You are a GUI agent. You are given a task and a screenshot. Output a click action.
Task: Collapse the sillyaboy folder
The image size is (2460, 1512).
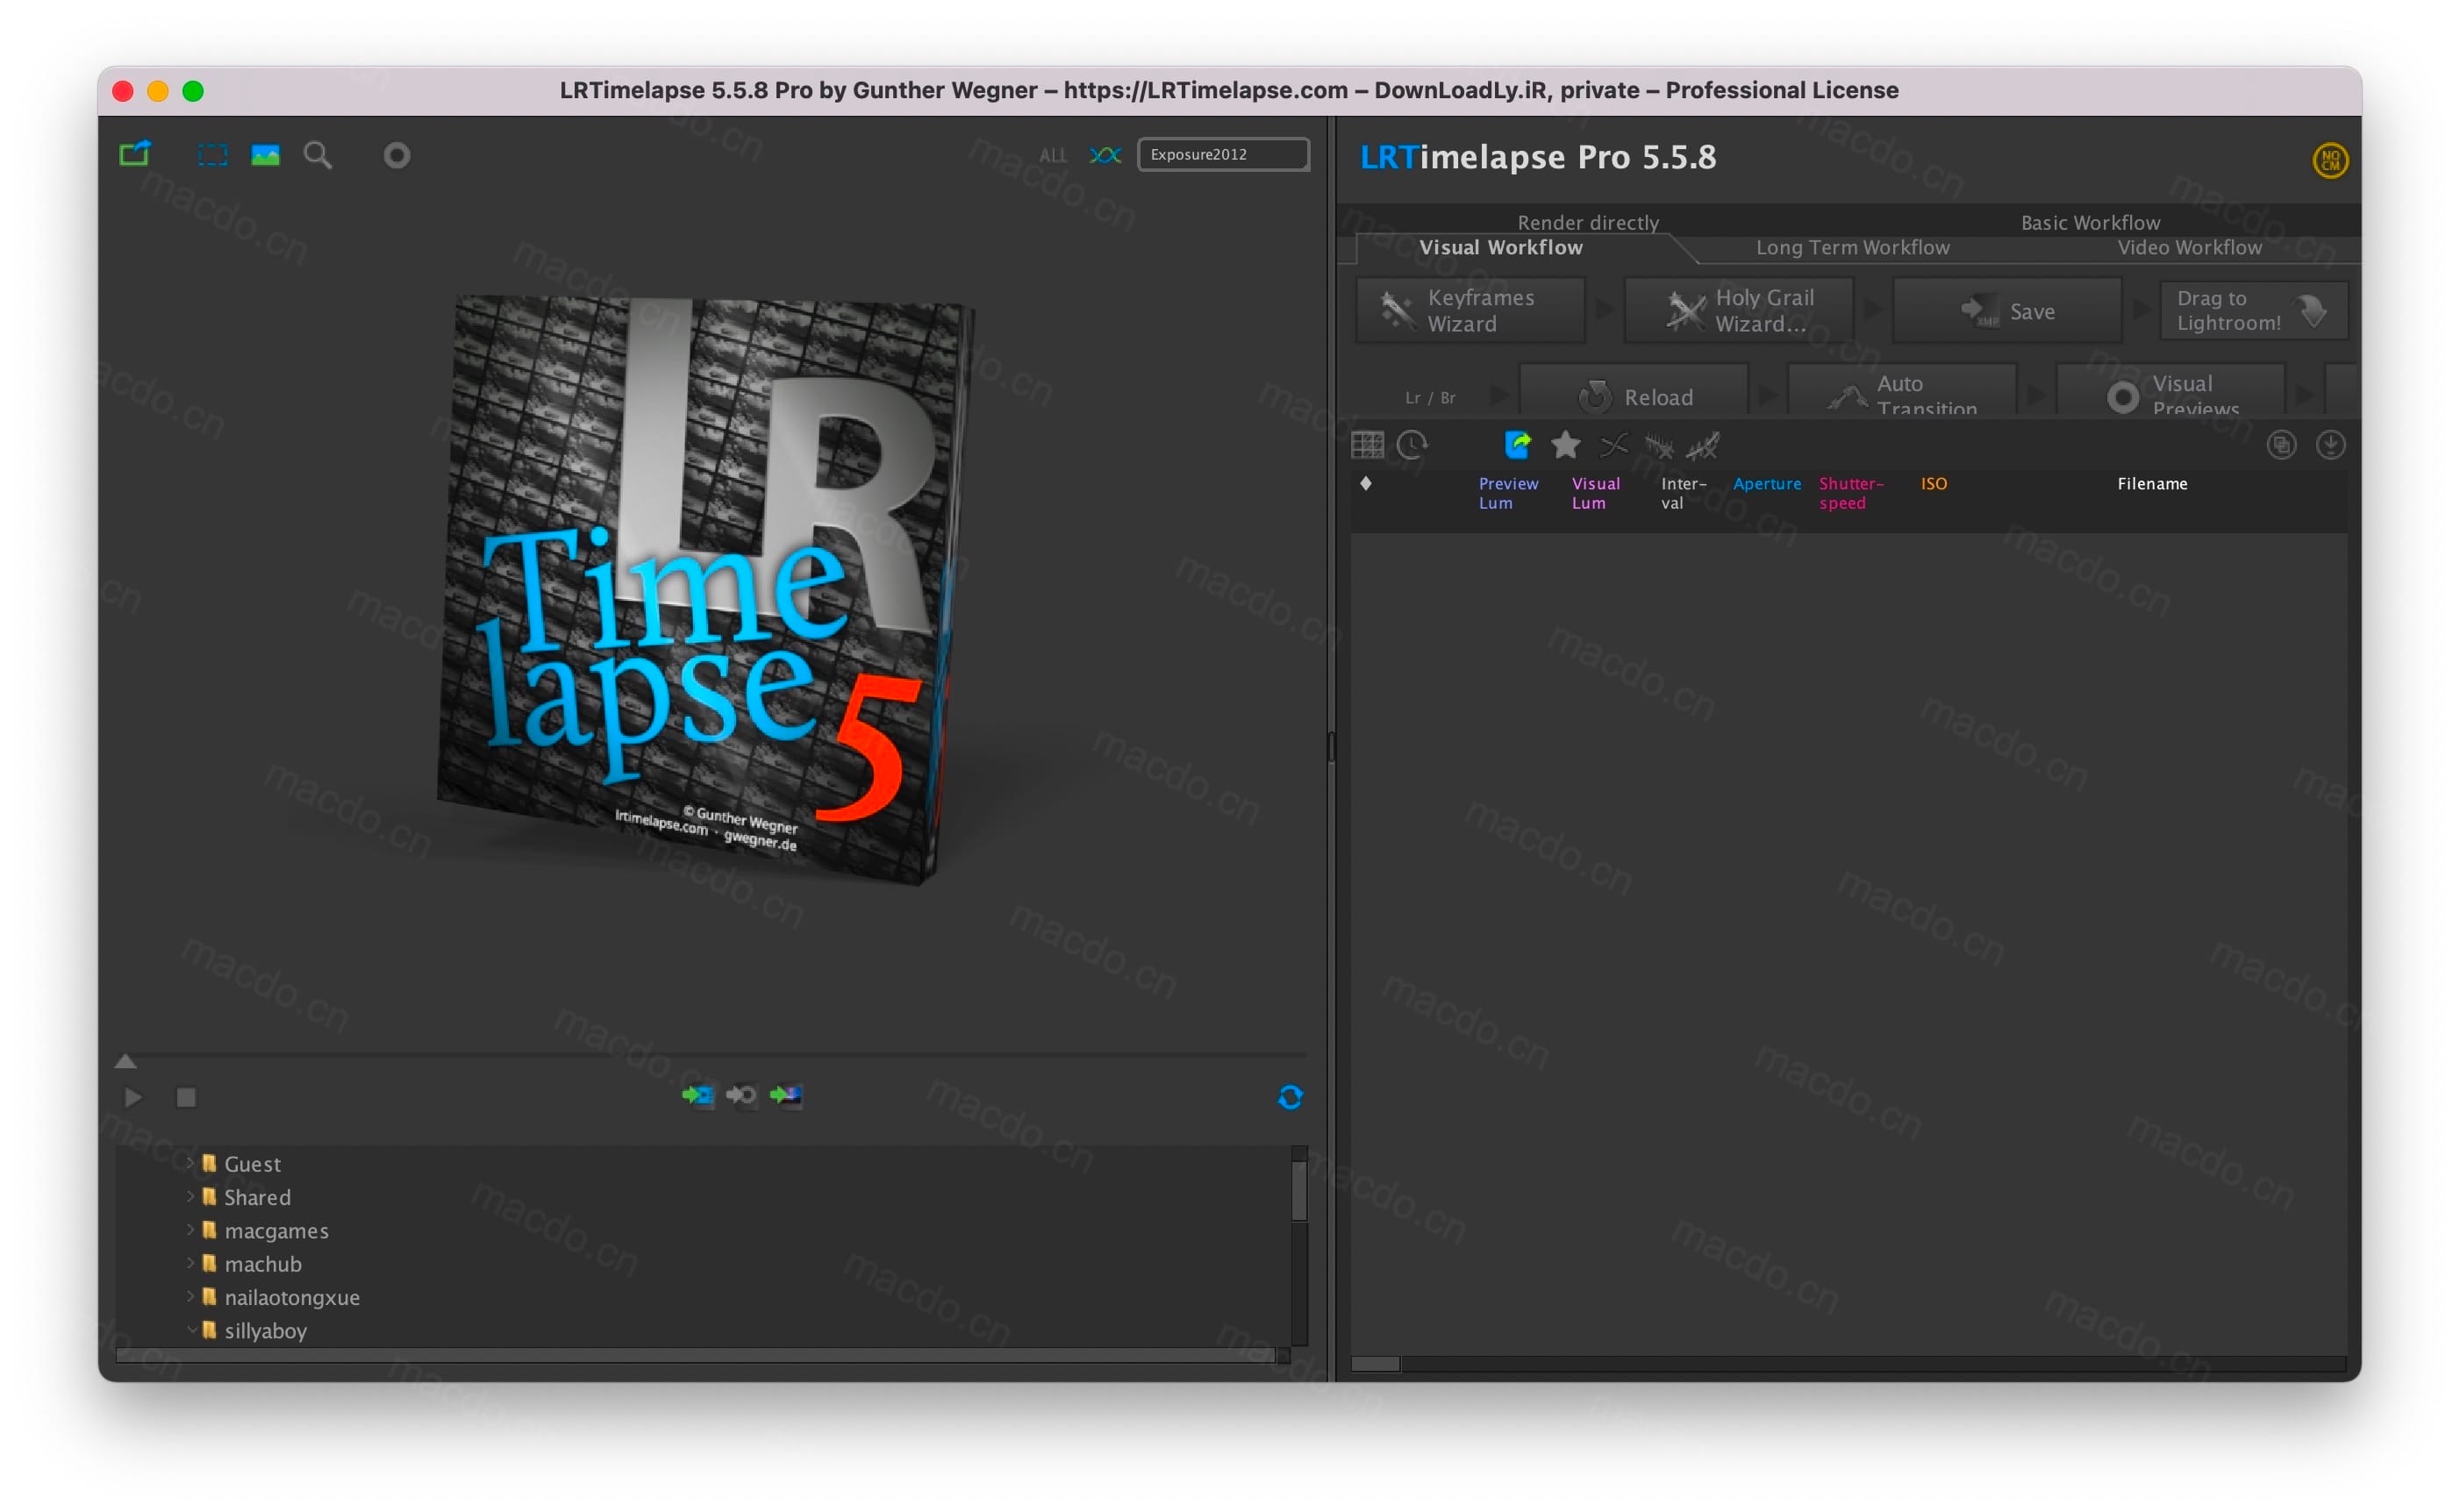(x=190, y=1329)
